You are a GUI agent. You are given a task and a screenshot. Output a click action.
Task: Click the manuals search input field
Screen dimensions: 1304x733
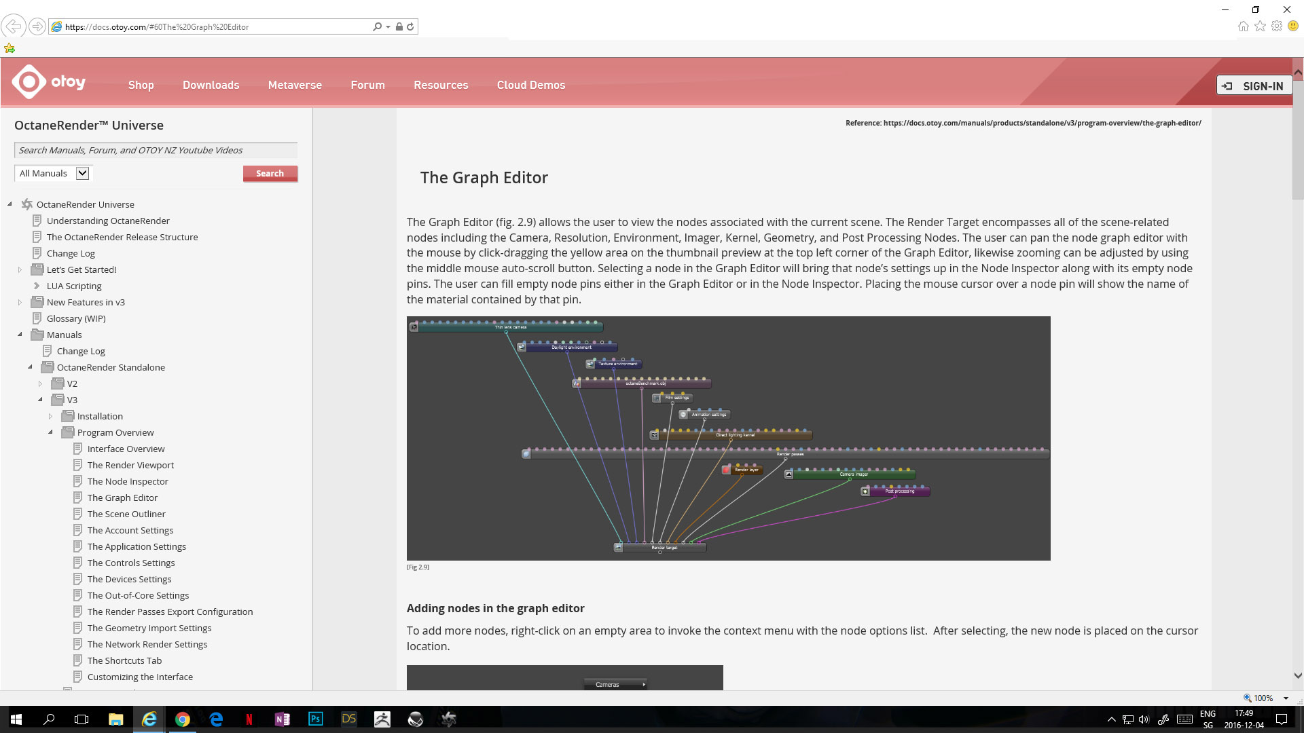pyautogui.click(x=156, y=150)
